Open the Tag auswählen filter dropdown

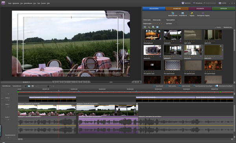(171, 20)
